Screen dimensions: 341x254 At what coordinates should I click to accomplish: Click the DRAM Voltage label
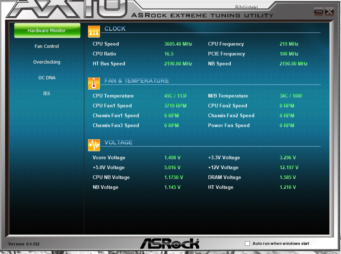pyautogui.click(x=225, y=177)
